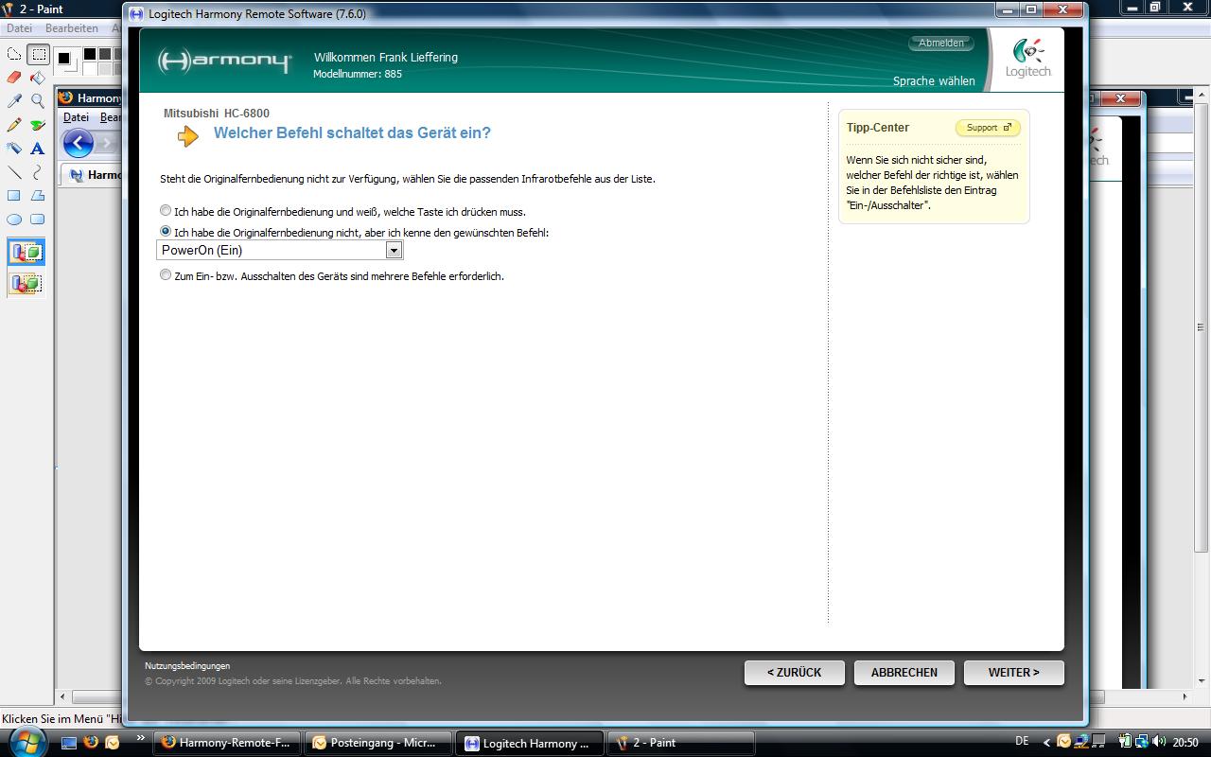
Task: Open Paint's Datei menu
Action: (x=19, y=28)
